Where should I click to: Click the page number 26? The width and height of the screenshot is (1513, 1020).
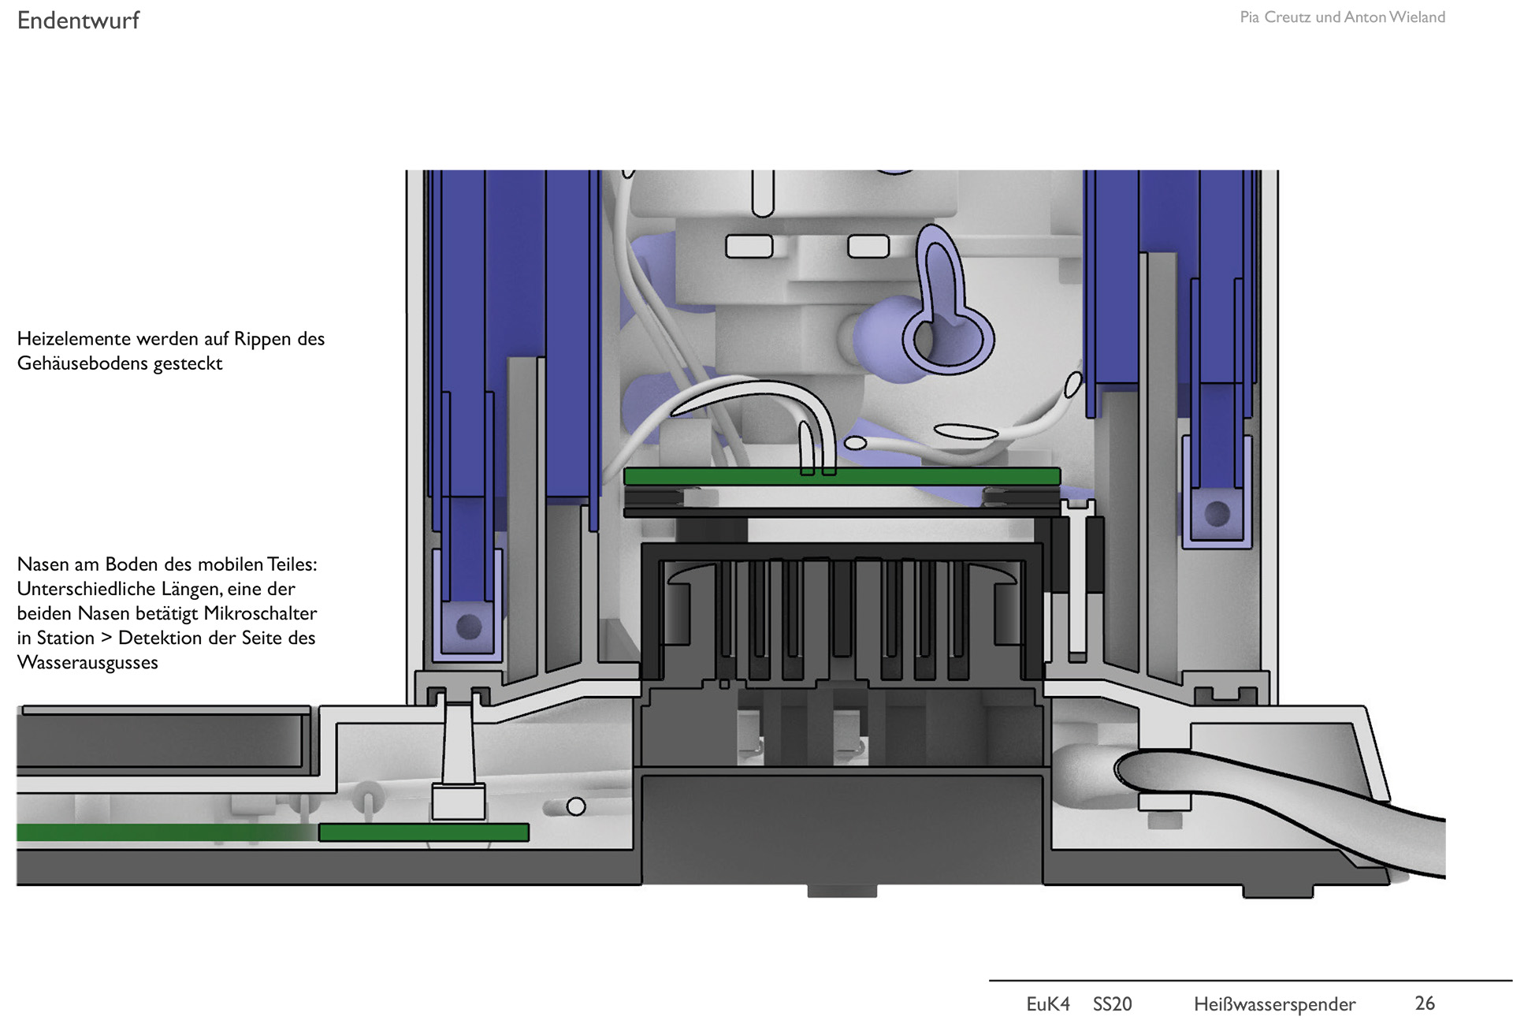pyautogui.click(x=1424, y=1003)
